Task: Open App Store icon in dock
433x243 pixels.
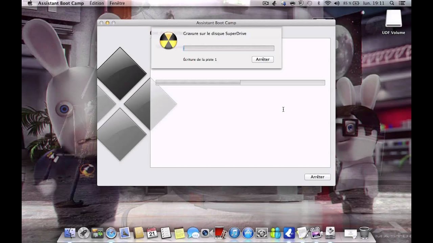Action: [x=248, y=233]
